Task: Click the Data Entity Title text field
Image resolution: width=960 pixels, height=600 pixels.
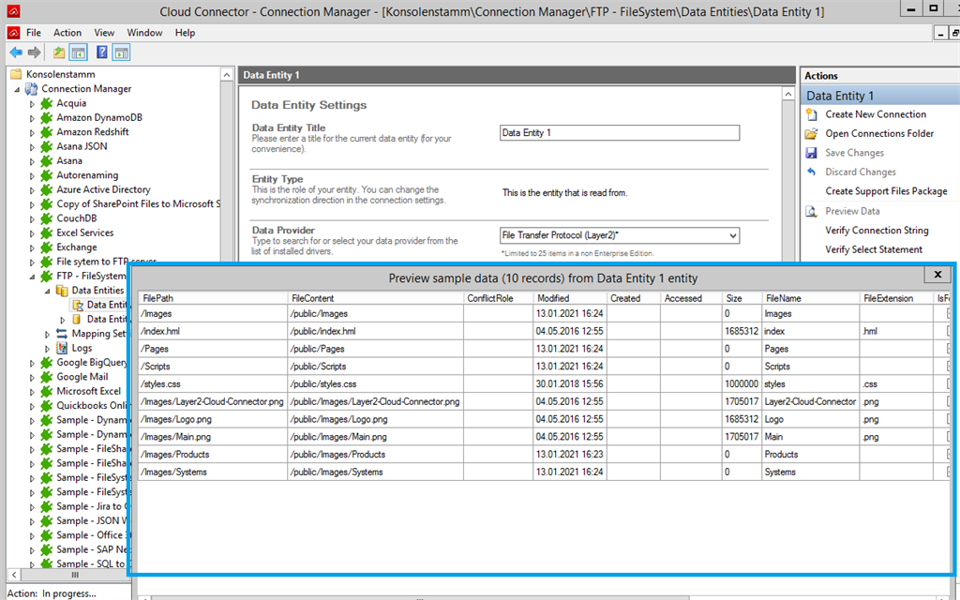Action: pyautogui.click(x=619, y=133)
